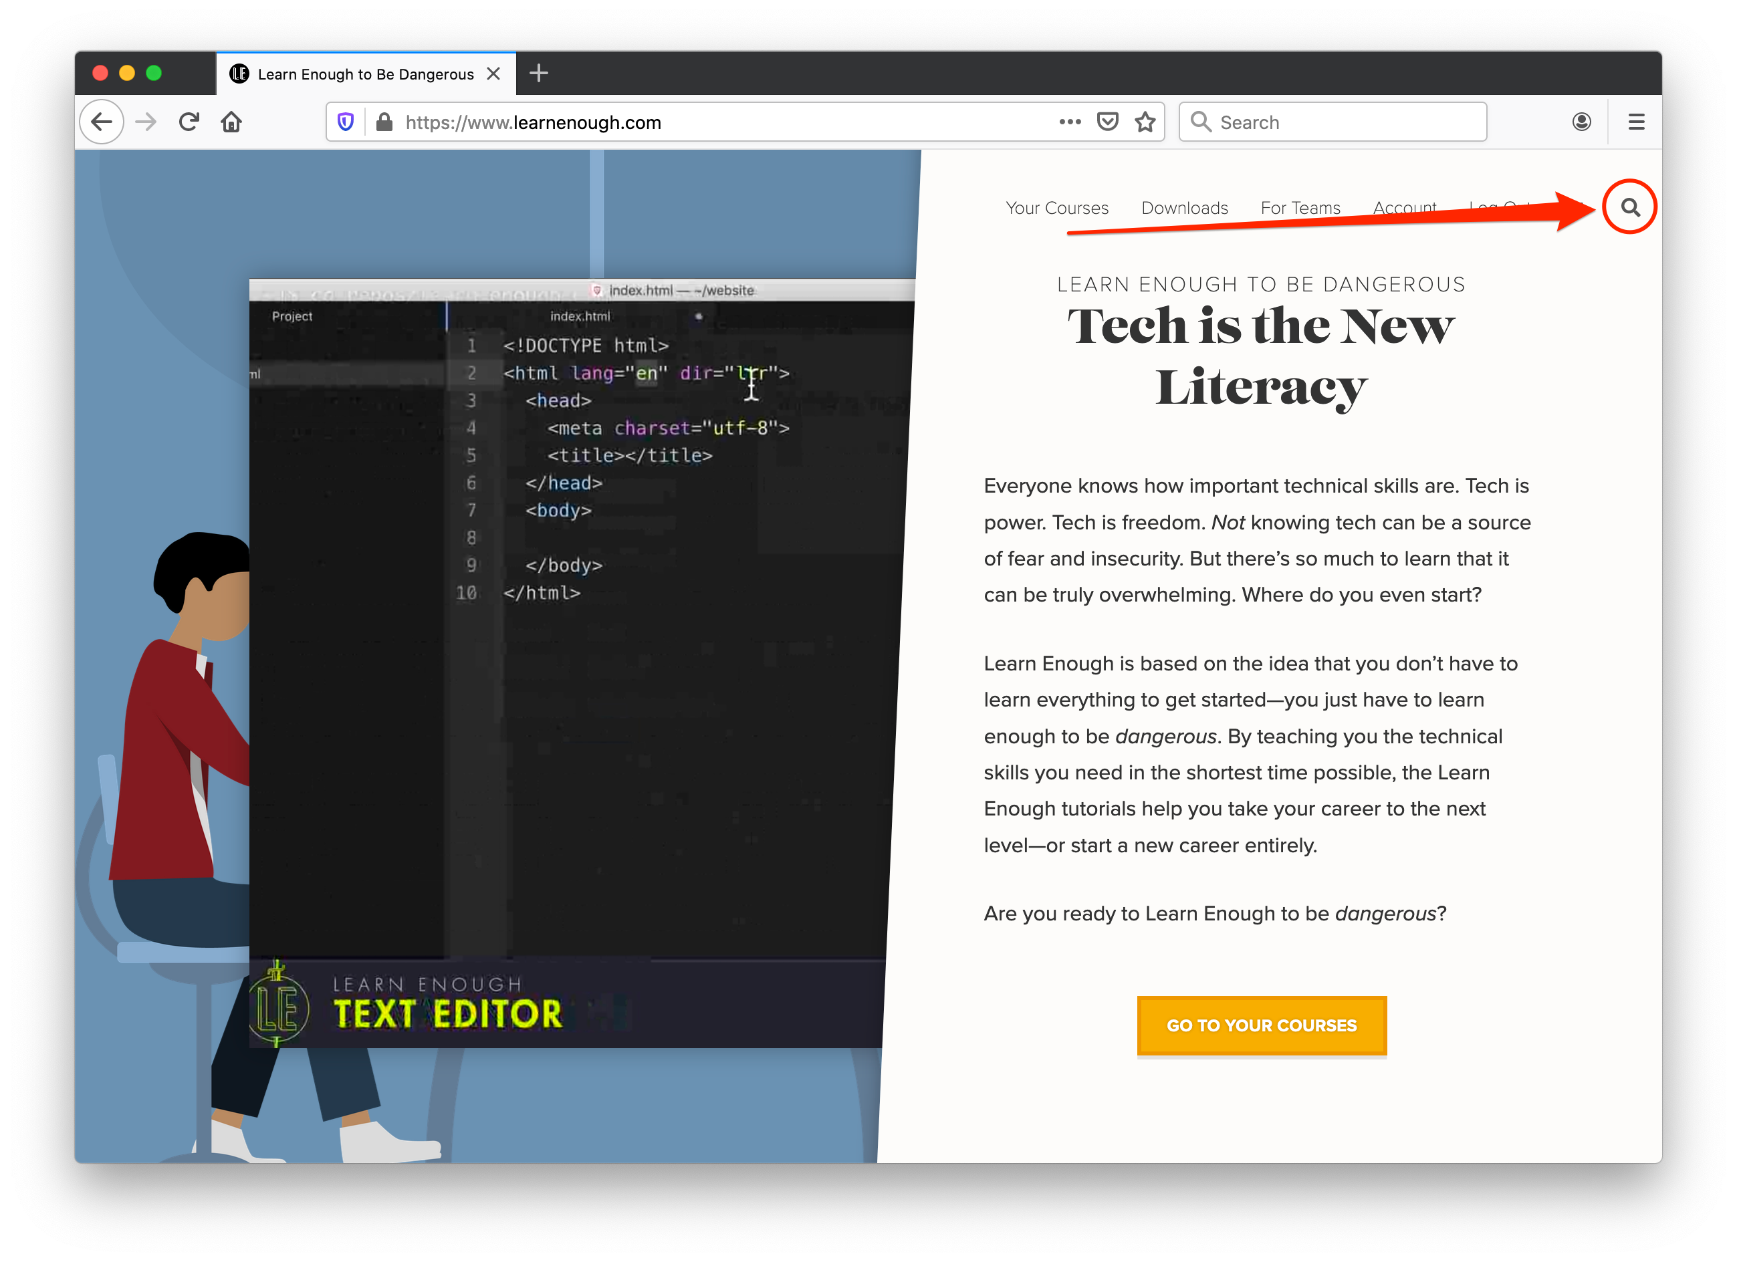Go to browser home icon
Viewport: 1737px width, 1262px height.
pos(231,122)
